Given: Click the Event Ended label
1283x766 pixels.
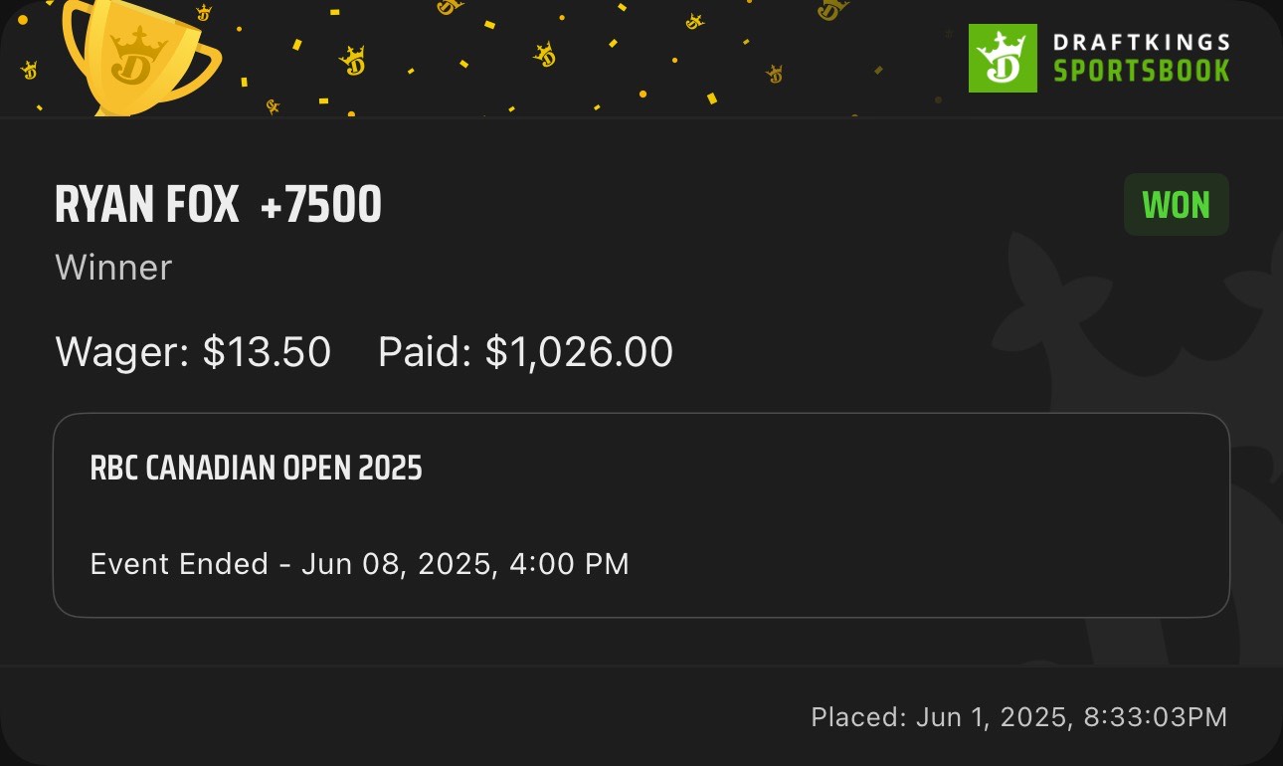Looking at the screenshot, I should [179, 564].
